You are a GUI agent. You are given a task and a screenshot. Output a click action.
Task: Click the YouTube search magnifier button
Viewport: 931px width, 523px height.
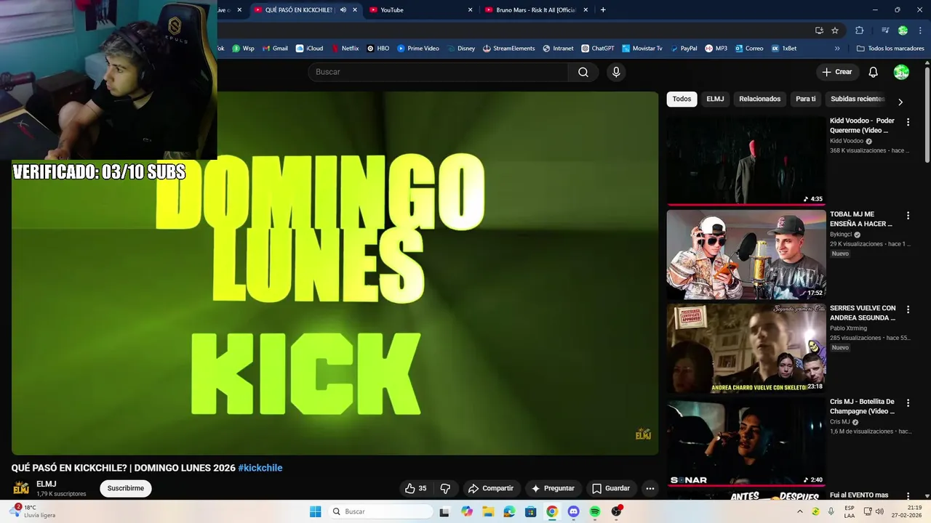[x=583, y=72]
